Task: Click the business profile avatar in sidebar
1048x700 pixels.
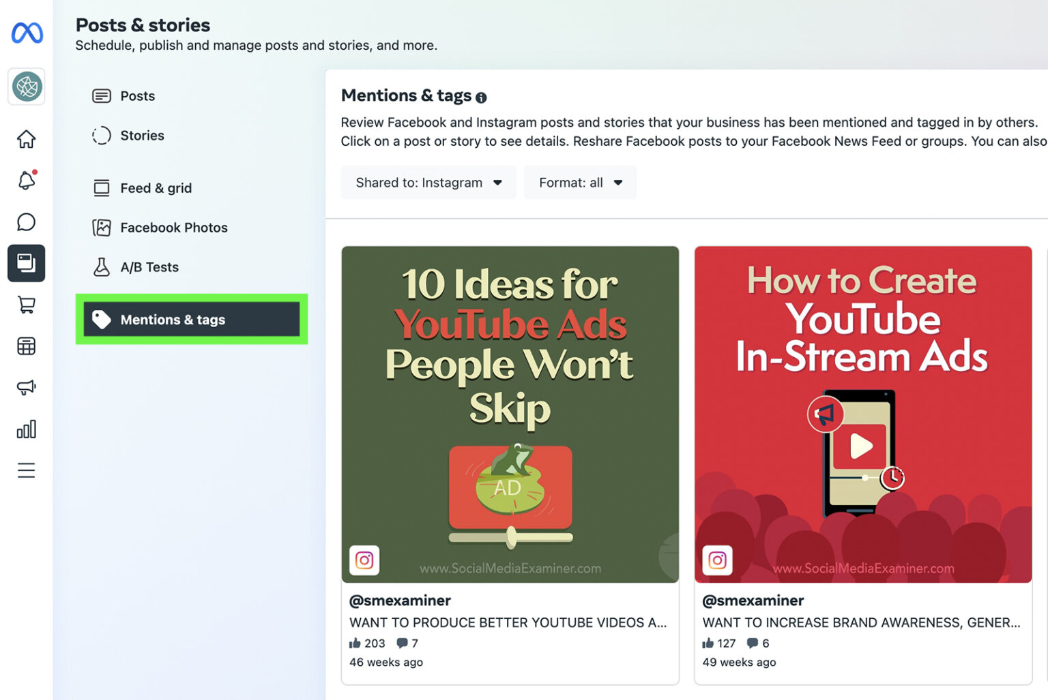Action: pos(26,87)
